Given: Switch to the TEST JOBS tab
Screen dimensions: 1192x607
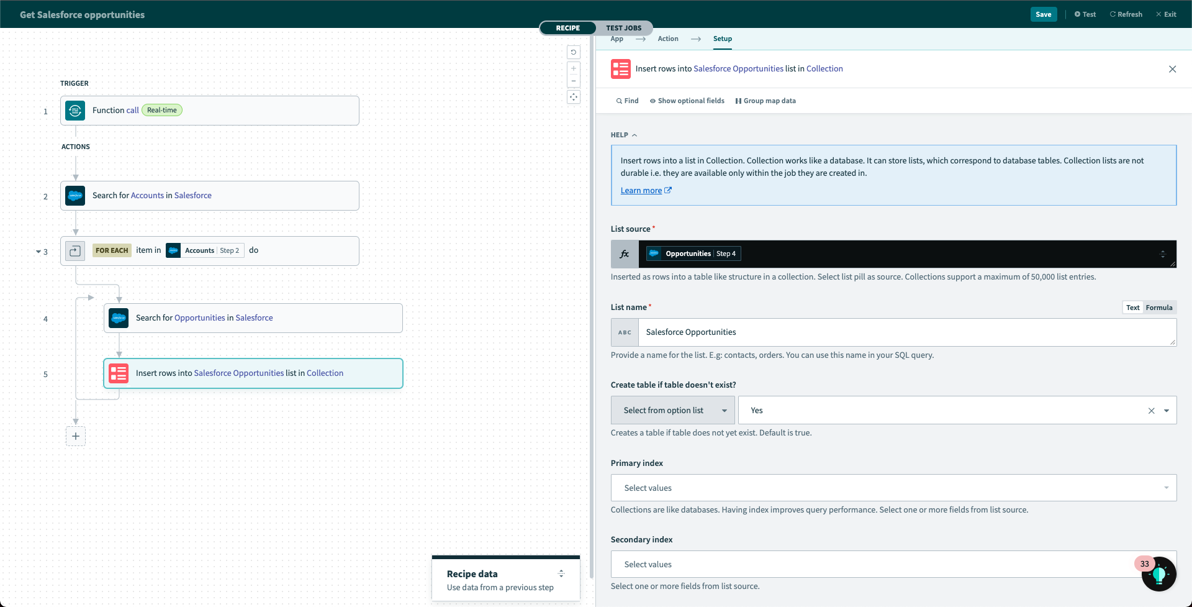Looking at the screenshot, I should click(x=623, y=28).
